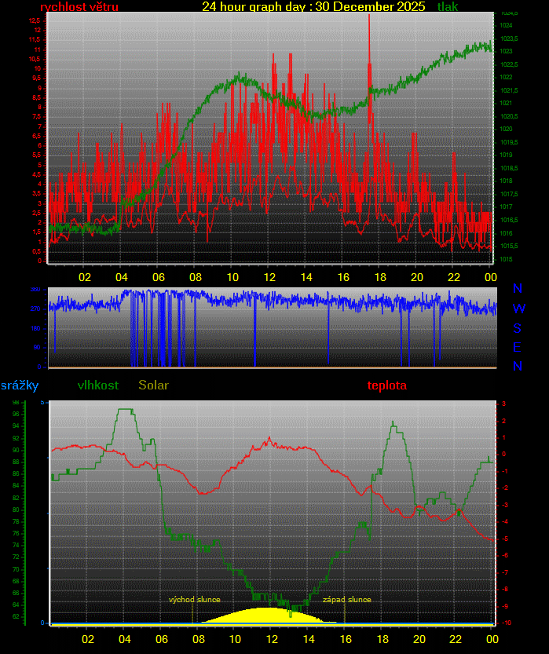
Task: Click the red 'teplota' temperature label
Action: click(387, 385)
